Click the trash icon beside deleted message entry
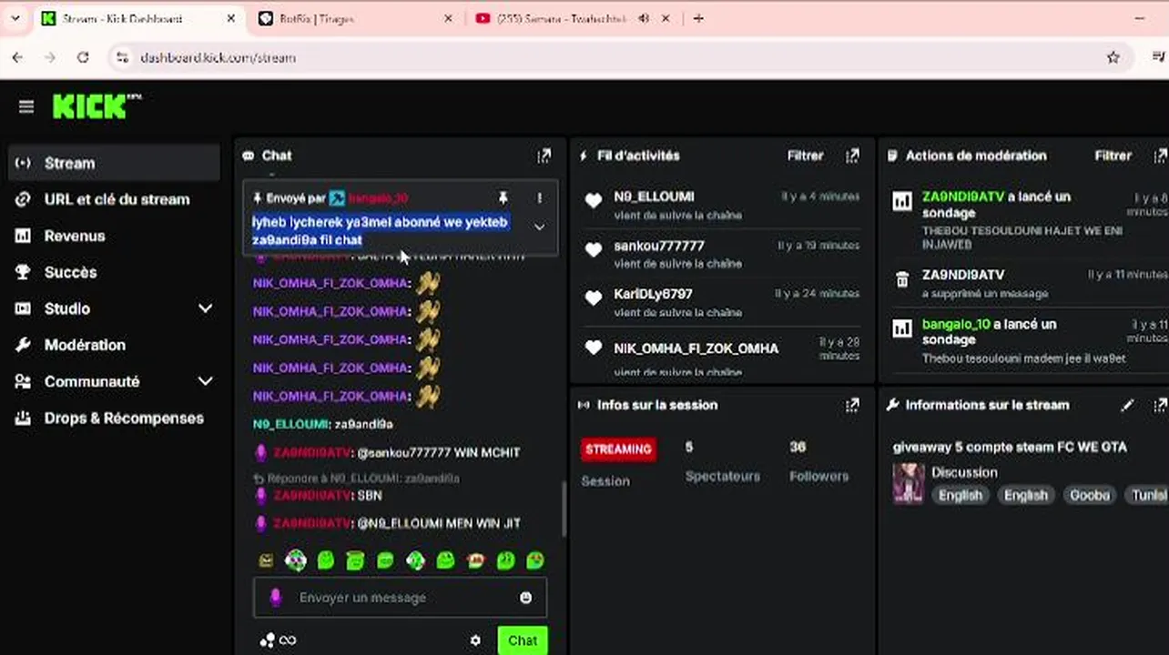This screenshot has height=655, width=1169. tap(902, 279)
